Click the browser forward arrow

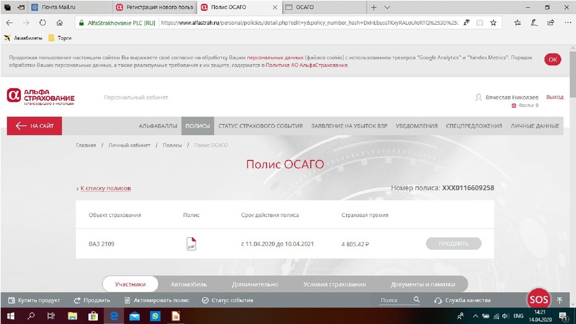pos(26,22)
